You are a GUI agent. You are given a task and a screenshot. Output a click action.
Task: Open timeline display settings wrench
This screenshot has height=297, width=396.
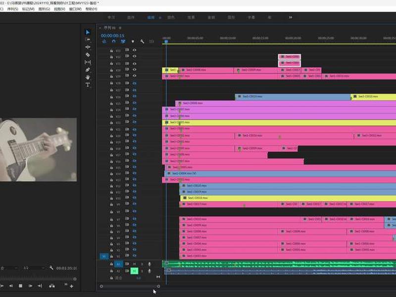[x=142, y=42]
